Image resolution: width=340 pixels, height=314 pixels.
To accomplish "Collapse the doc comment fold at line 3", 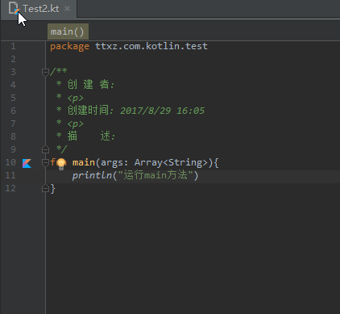I will tap(45, 72).
